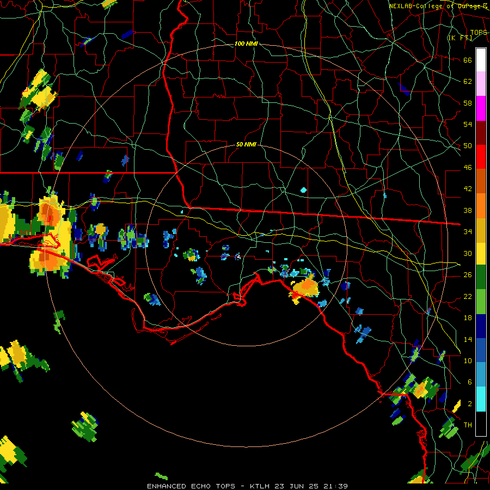Click the '100 NMI' range ring label
This screenshot has height=490, width=490.
click(x=246, y=44)
